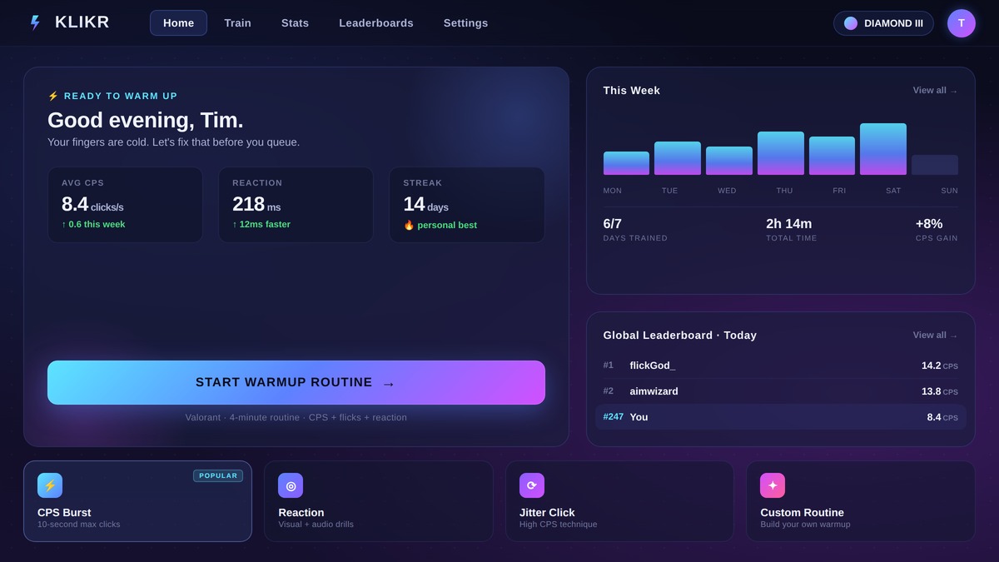Open the CPS Burst lightning icon
This screenshot has height=562, width=999.
click(50, 485)
